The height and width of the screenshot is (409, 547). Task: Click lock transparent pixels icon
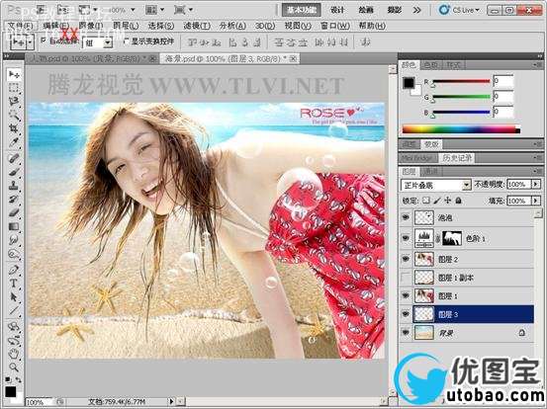[426, 201]
